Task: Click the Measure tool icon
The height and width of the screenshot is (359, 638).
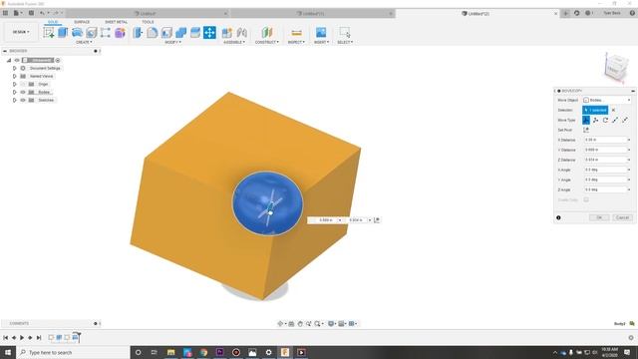Action: 297,33
